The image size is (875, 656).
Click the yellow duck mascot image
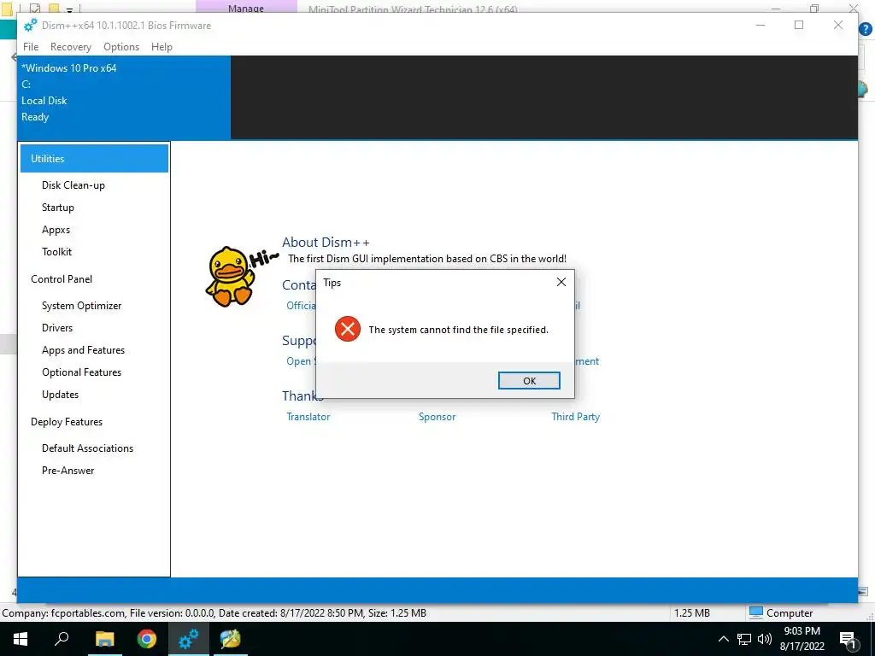point(230,276)
